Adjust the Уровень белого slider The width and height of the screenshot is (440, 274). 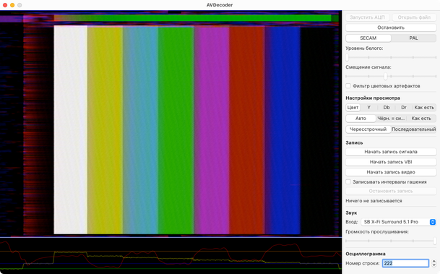(391, 57)
